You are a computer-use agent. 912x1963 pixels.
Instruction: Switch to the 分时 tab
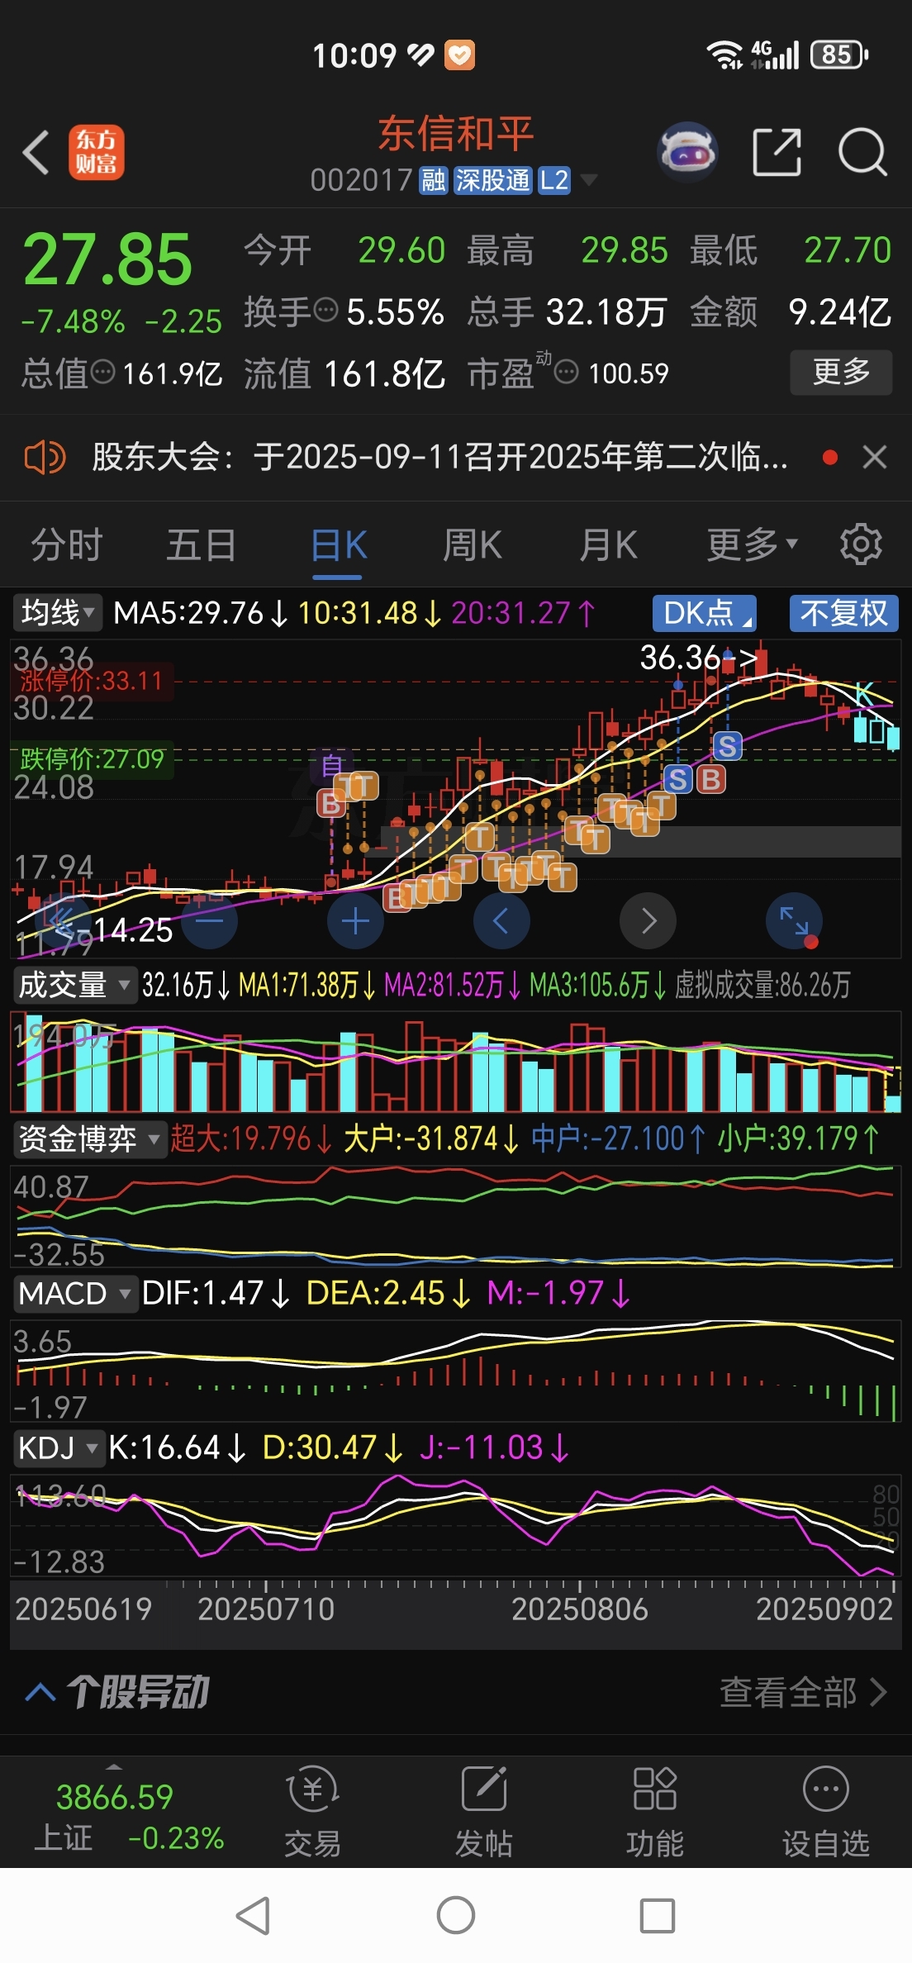[66, 545]
